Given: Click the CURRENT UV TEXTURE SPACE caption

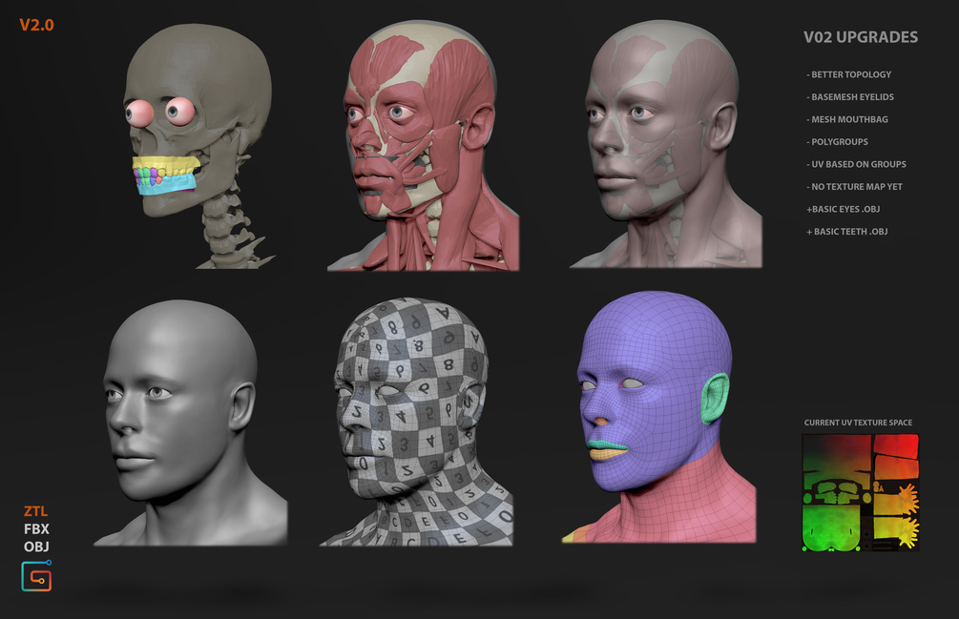Looking at the screenshot, I should [x=858, y=423].
